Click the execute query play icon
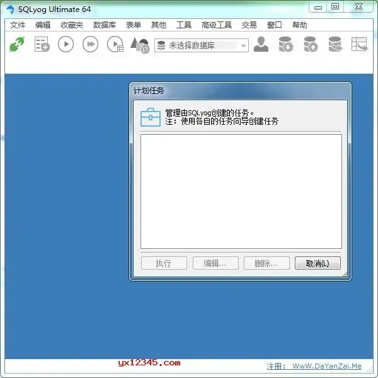378x378 pixels. pos(66,44)
